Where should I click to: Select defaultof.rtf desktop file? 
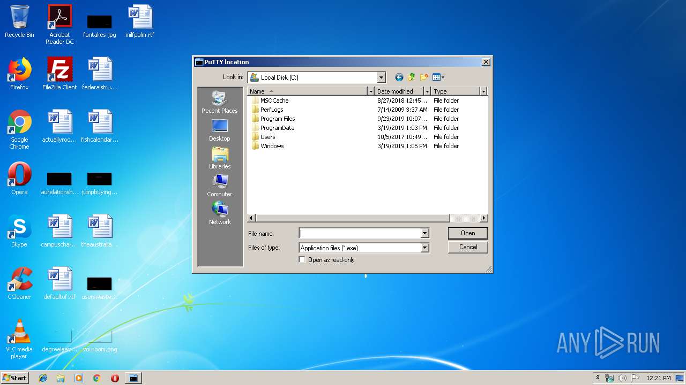(59, 283)
